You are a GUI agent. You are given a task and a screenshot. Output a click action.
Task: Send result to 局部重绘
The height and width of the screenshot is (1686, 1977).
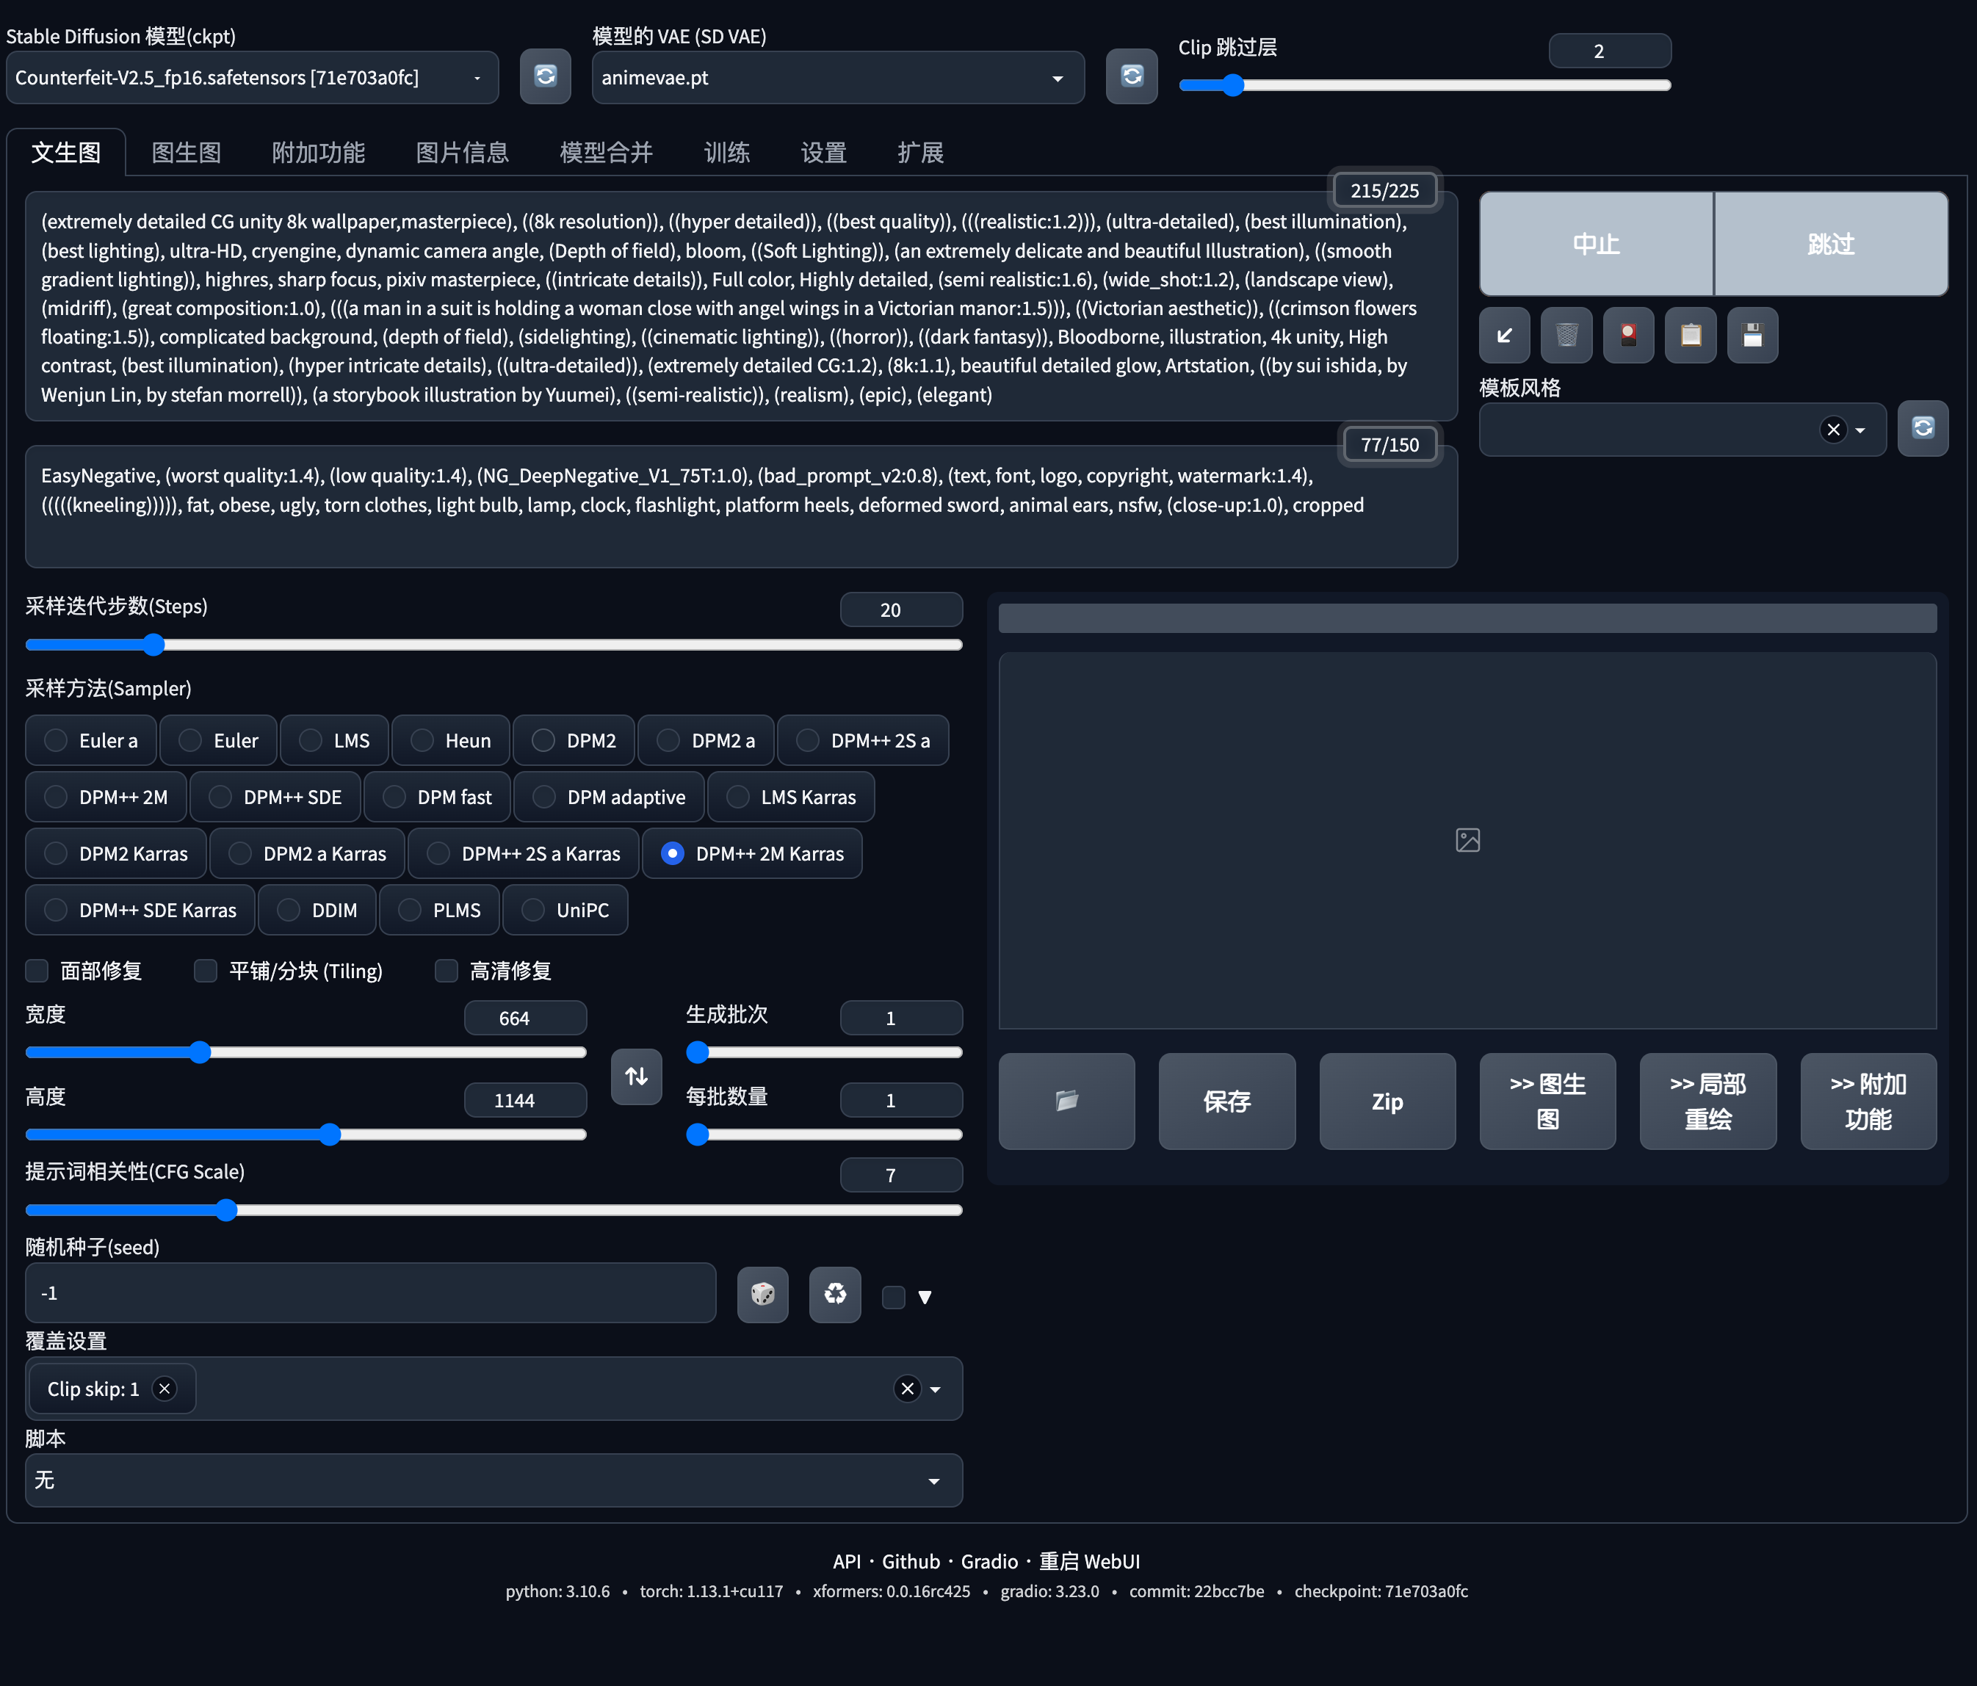1708,1101
